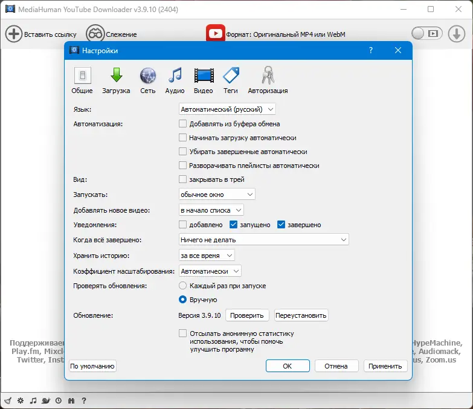Click the broom clean-up icon in the status bar
Image resolution: width=473 pixels, height=409 pixels.
tap(8, 401)
